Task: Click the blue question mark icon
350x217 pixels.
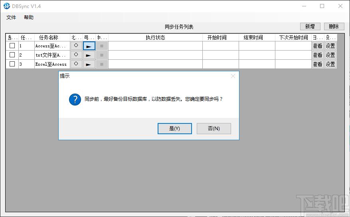Action: pyautogui.click(x=75, y=100)
